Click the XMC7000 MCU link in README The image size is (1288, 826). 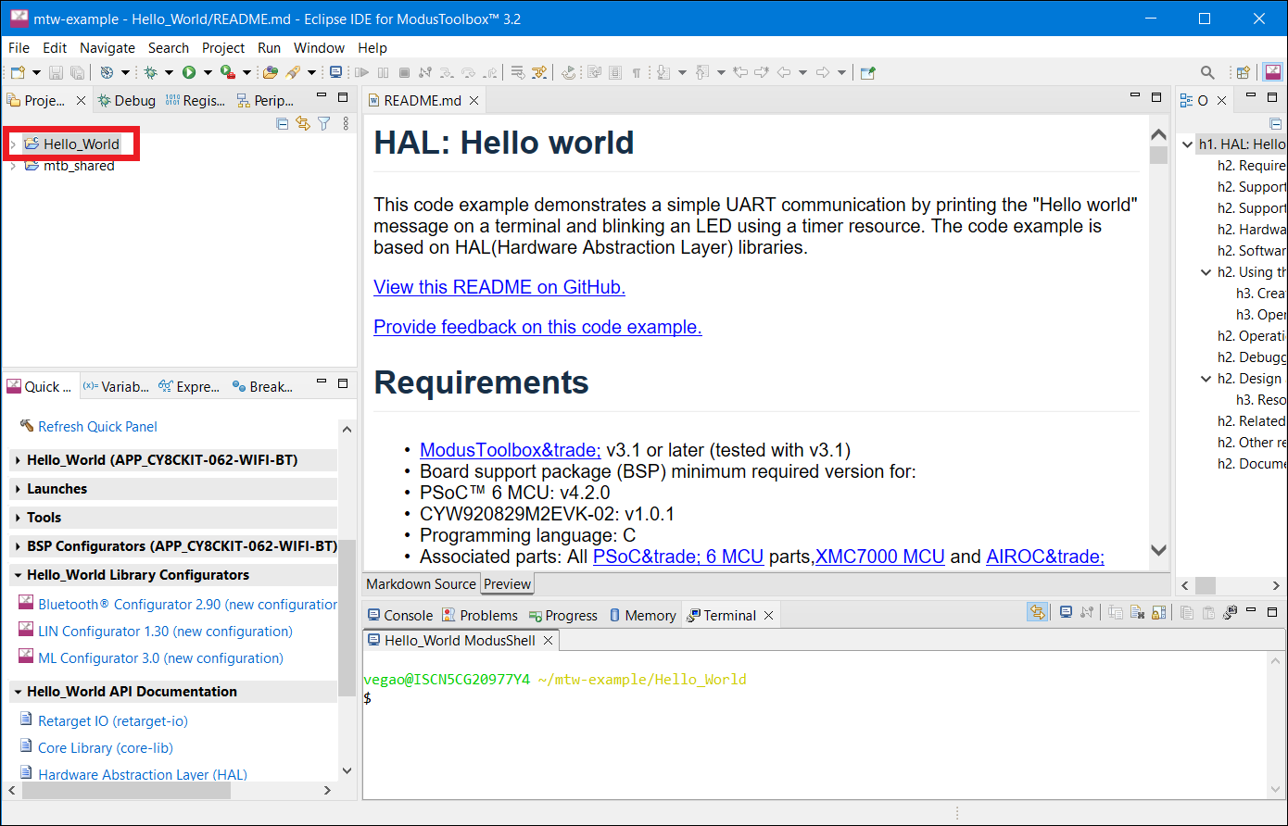tap(880, 557)
